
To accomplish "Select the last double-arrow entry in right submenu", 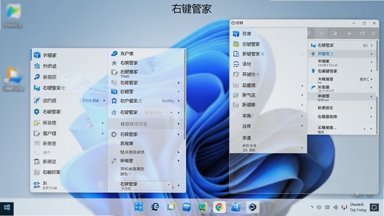I will (x=342, y=129).
